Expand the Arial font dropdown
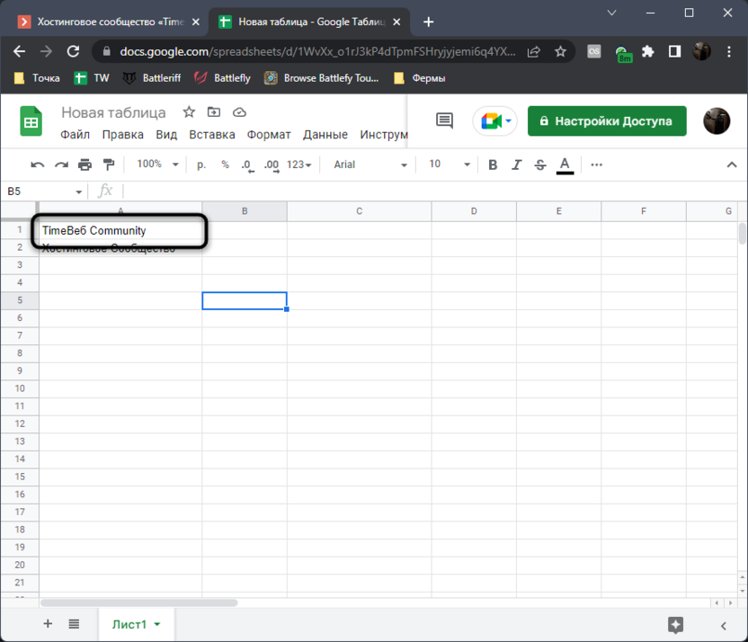Screen dimensions: 748x642 coord(370,165)
